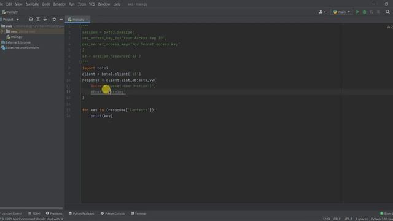Screen dimensions: 393x221
Task: Open the Window menu
Action: tap(104, 4)
